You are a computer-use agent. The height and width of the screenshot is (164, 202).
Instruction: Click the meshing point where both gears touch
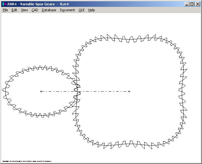coord(77,92)
